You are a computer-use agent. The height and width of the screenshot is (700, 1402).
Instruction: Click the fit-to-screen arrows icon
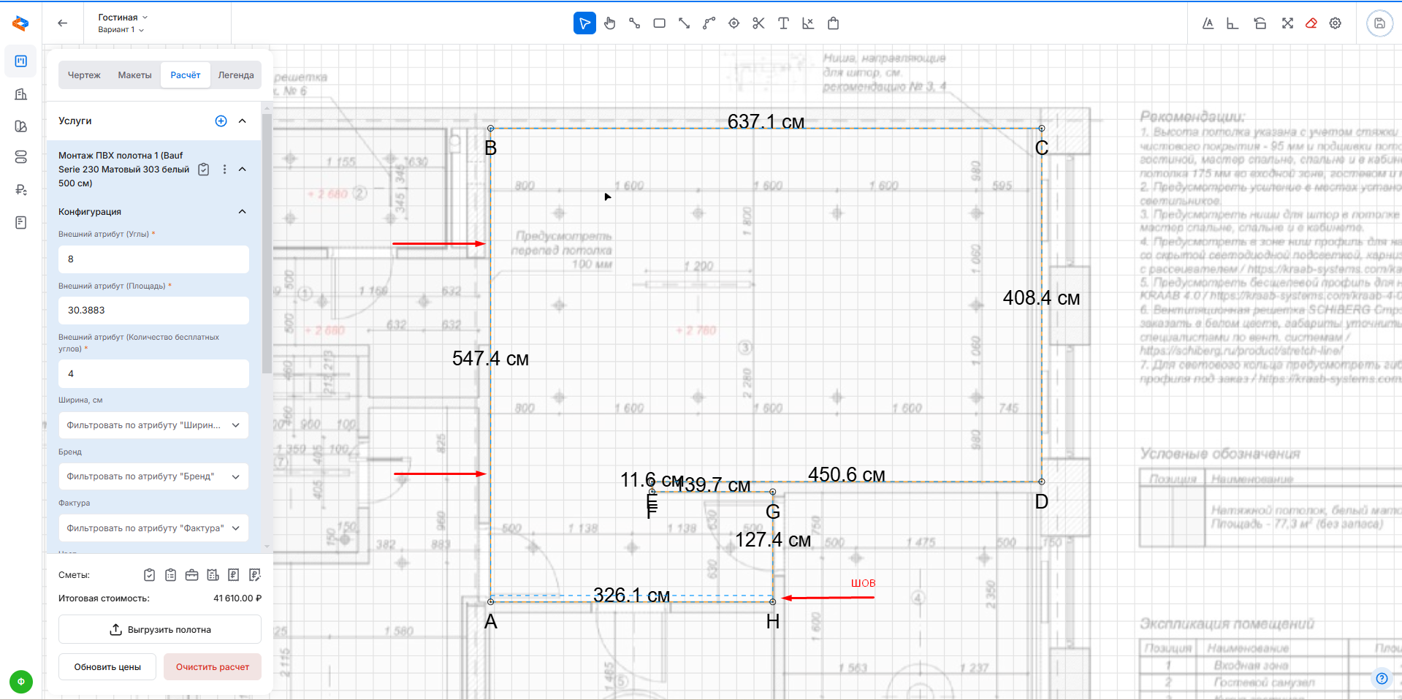click(x=1287, y=23)
